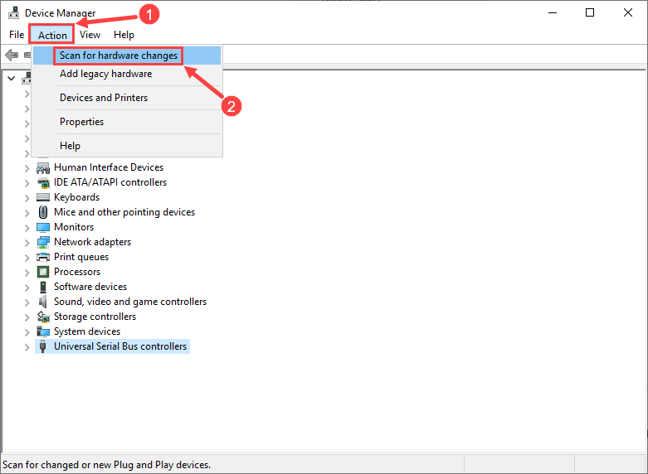Open the Help menu in menu bar

coord(124,35)
